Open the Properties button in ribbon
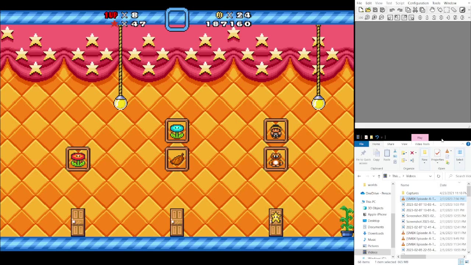The image size is (471, 265). click(438, 156)
